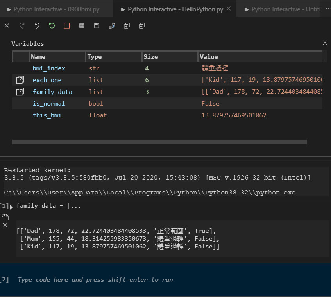Restart the kernel with green arrow icon

point(52,26)
